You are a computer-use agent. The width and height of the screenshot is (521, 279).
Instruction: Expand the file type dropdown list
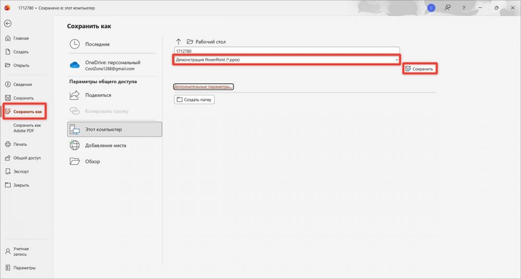pyautogui.click(x=396, y=60)
